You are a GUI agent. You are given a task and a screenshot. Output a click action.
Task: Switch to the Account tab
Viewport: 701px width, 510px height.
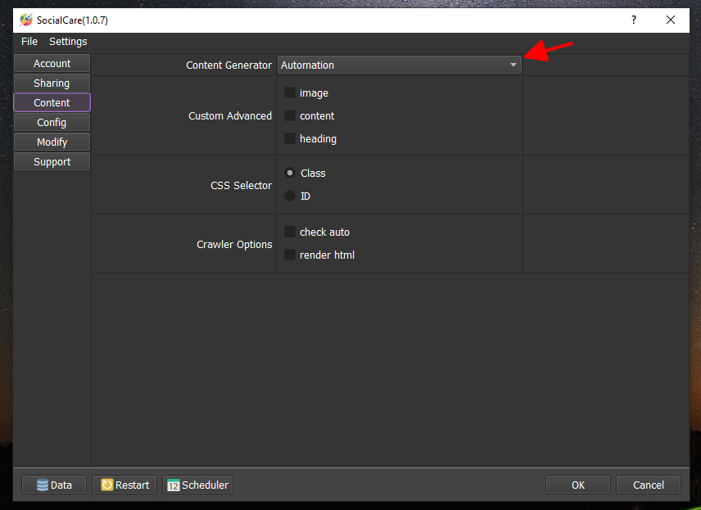pos(52,64)
